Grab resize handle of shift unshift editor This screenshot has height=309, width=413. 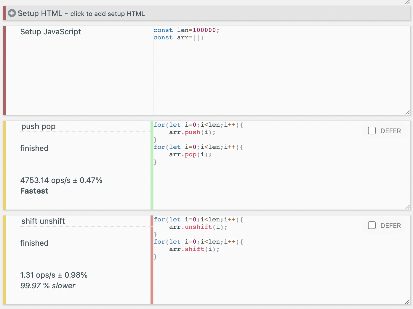click(407, 302)
